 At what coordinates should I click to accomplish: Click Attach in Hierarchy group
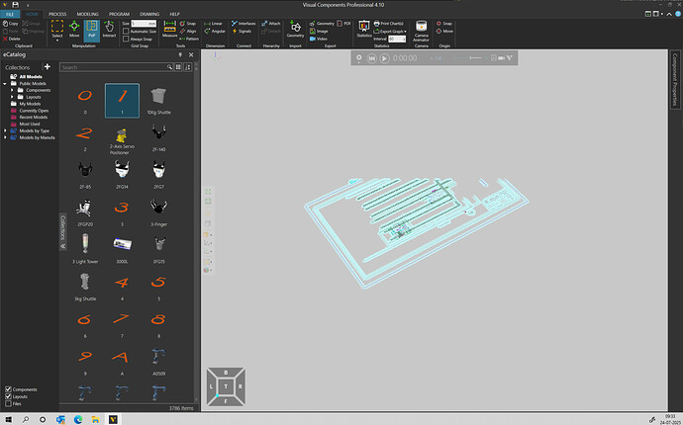click(x=271, y=24)
